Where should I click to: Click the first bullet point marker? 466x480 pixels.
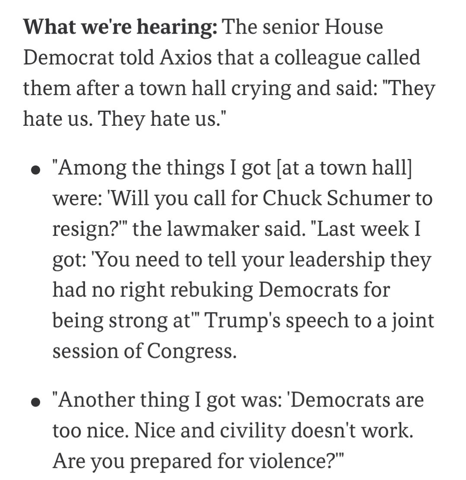pos(36,170)
